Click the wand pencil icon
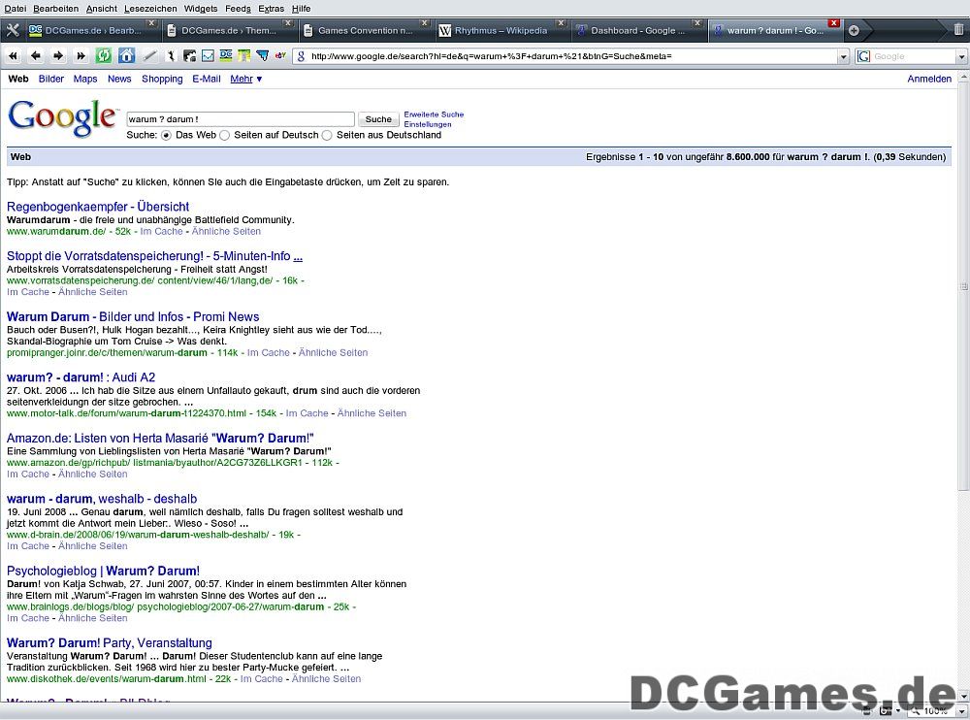This screenshot has height=720, width=970. tap(149, 56)
